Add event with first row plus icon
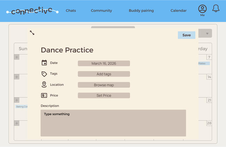Screen dimensions: 226x147 [17, 57]
